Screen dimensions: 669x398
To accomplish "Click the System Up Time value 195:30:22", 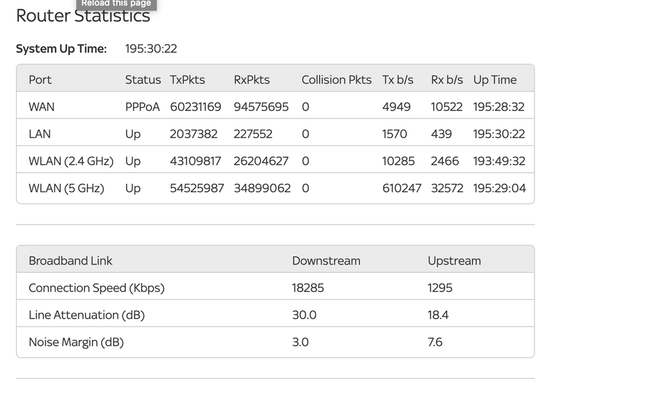I will (151, 49).
